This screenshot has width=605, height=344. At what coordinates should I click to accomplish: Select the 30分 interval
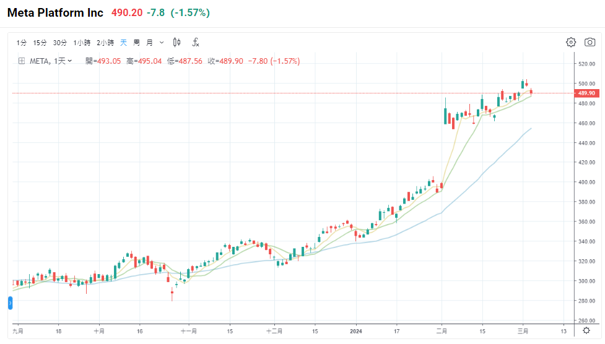[x=60, y=43]
